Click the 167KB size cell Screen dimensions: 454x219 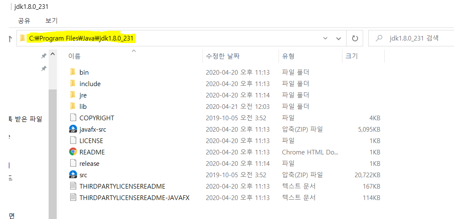tap(372, 186)
